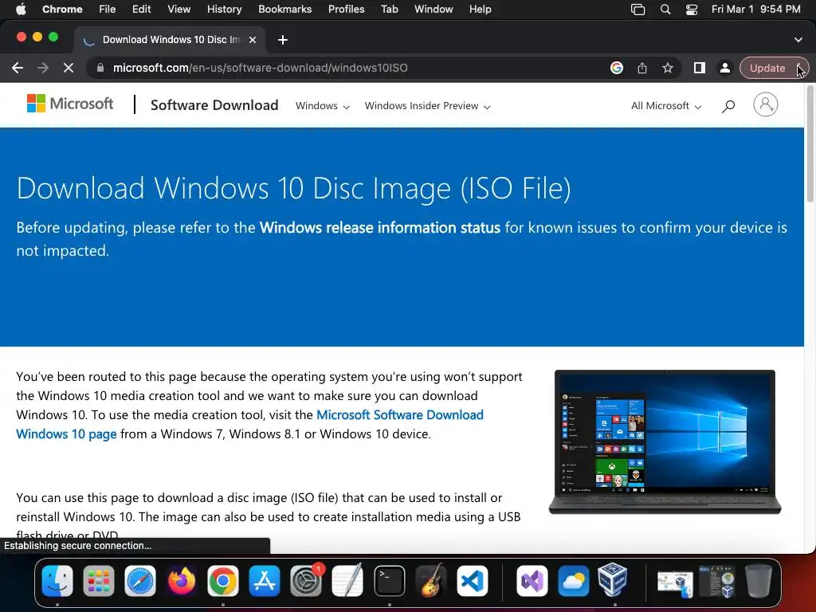Open the window switcher icon in menu bar
Image resolution: width=816 pixels, height=612 pixels.
click(x=638, y=10)
